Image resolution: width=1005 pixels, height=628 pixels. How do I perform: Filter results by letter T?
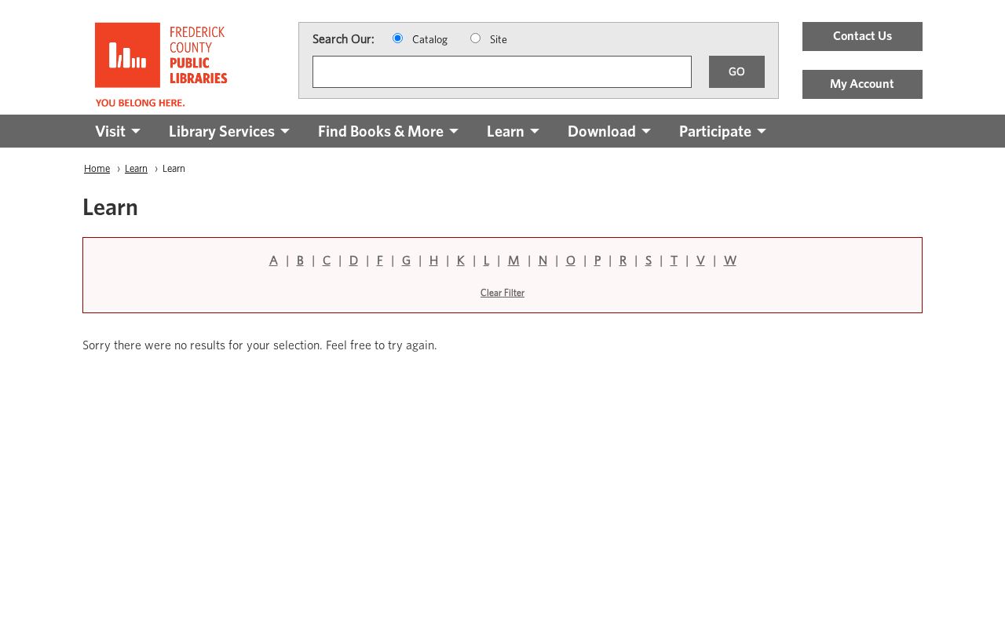pyautogui.click(x=674, y=261)
